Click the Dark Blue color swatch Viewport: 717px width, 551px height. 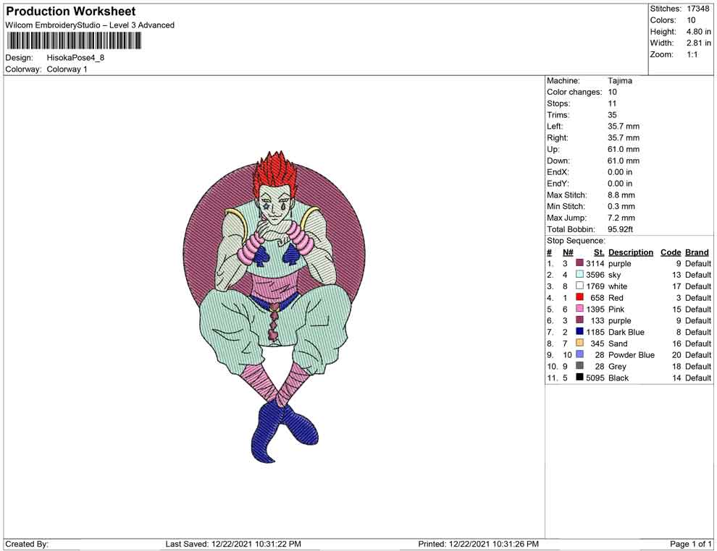(x=579, y=331)
